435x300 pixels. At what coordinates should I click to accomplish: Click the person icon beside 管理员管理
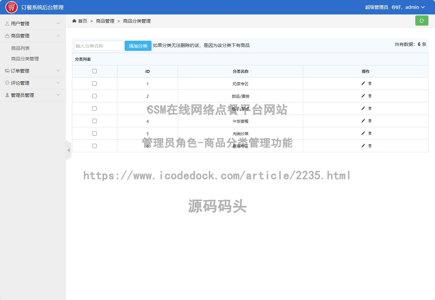(x=7, y=95)
